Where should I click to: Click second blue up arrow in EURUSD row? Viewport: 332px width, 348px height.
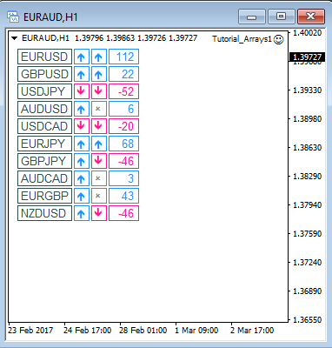pos(99,57)
